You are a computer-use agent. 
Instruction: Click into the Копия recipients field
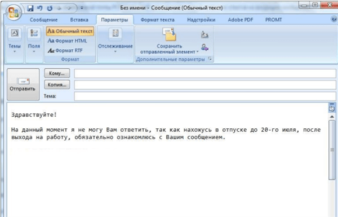point(205,85)
